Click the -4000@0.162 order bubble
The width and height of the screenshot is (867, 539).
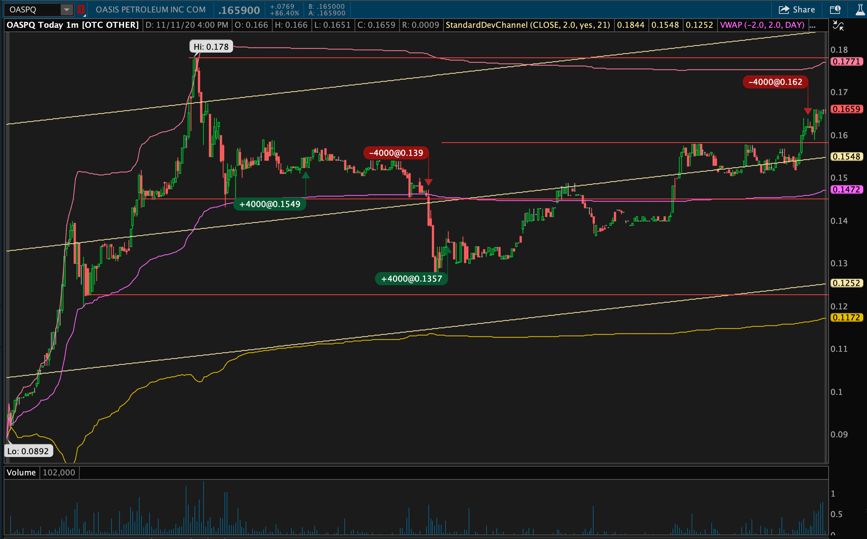(775, 82)
